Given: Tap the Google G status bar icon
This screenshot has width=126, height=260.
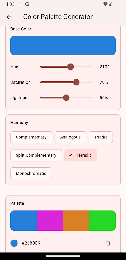Looking at the screenshot, I should [x=27, y=4].
